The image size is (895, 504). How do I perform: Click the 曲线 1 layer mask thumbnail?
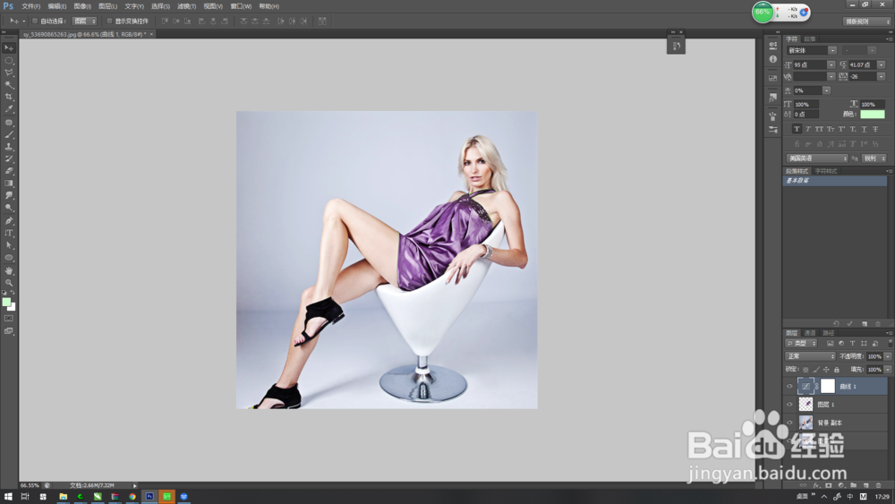(x=828, y=386)
